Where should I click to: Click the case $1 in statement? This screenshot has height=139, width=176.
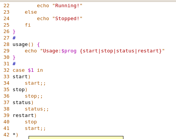tap(28, 70)
